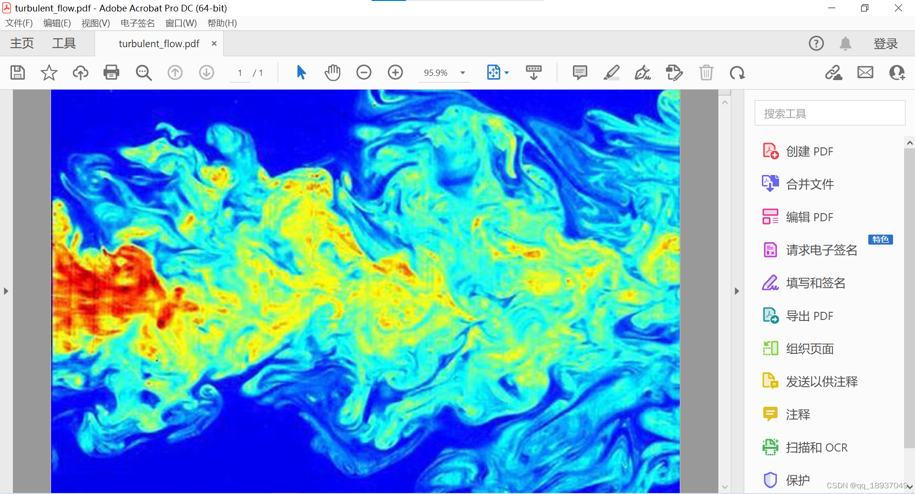
Task: Click the delete trash icon
Action: 706,72
